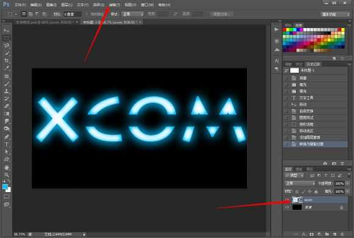
Task: Click the foreground blue color swatch
Action: click(5, 187)
